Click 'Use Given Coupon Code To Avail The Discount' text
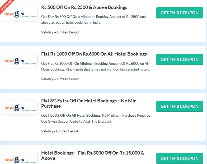 (x=77, y=122)
